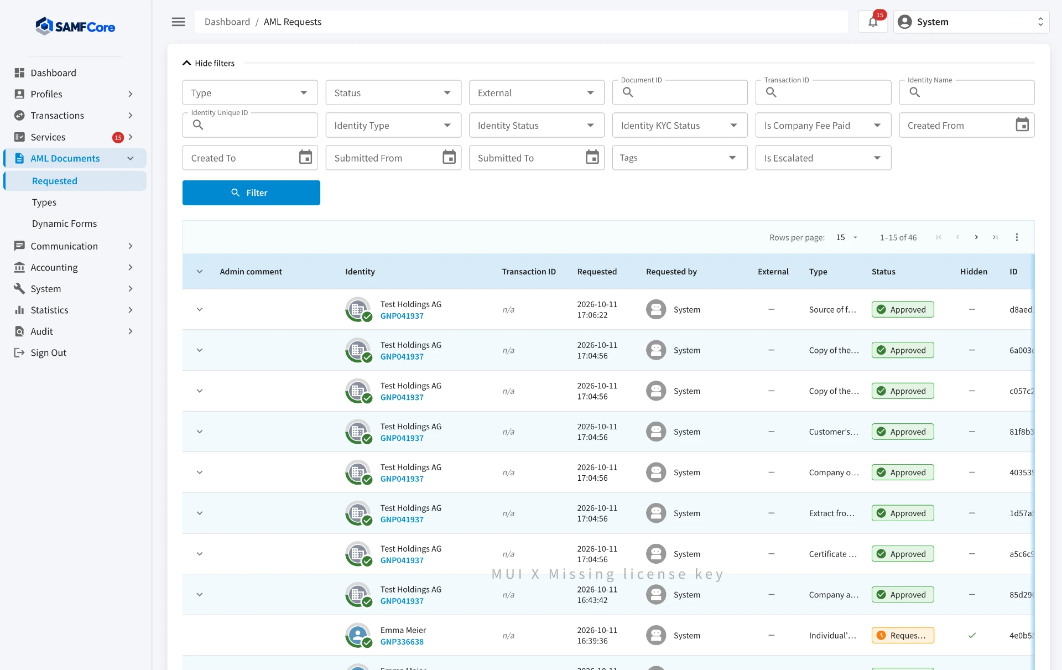Open GNP041937 link in d8aed row

[x=402, y=316]
